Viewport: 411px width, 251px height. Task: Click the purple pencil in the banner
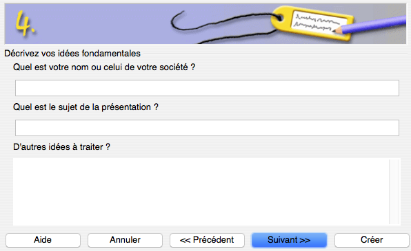click(x=370, y=25)
